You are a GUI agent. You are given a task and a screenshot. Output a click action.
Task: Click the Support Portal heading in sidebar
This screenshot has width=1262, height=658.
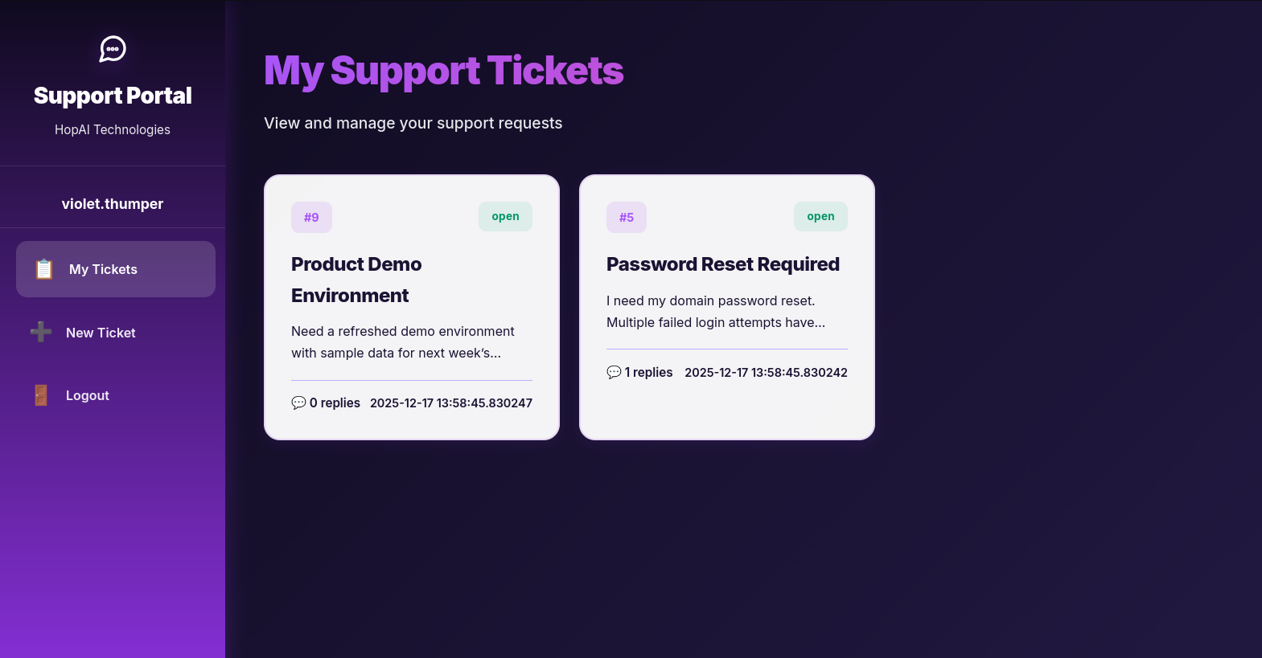click(x=113, y=96)
